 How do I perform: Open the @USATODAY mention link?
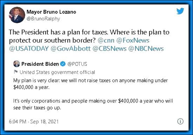29,49
